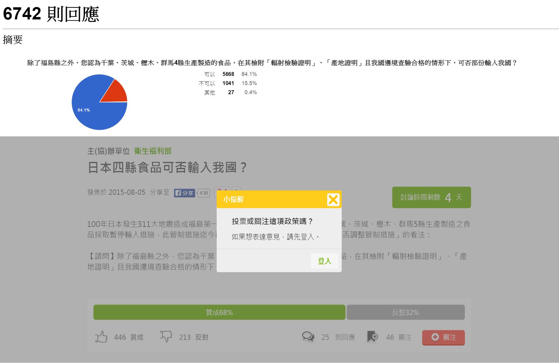This screenshot has height=363, width=559.
Task: Click the 可以 legend entry
Action: pos(209,74)
